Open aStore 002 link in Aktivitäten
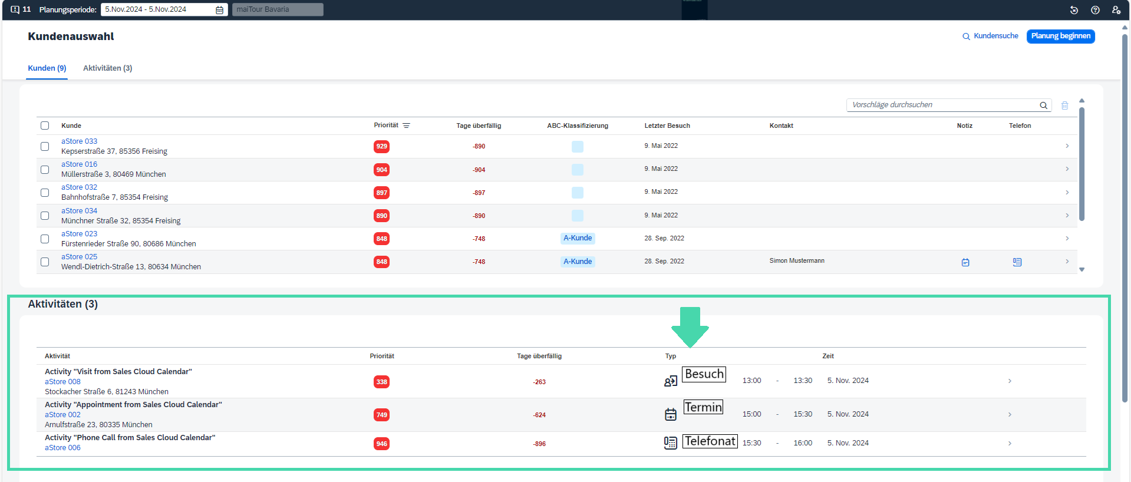 [62, 415]
